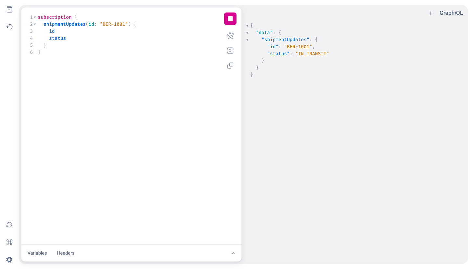
Task: Open the documentation explorer icon
Action: (x=9, y=9)
